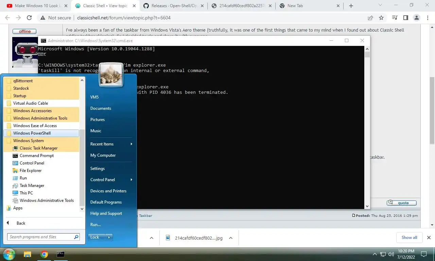Click the web page vertical scrollbar thumb
435x261 pixels.
[432, 110]
